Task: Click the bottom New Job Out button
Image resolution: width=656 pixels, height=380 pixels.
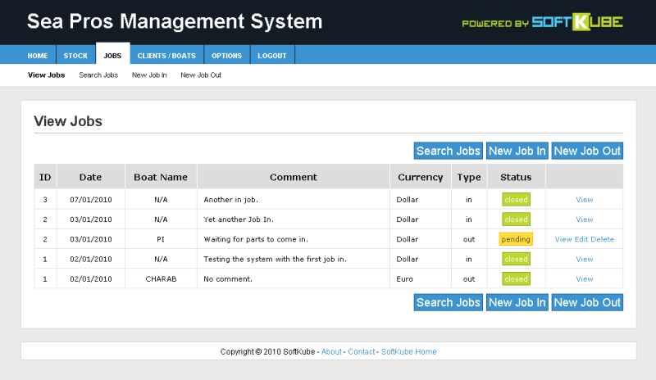Action: coord(587,302)
